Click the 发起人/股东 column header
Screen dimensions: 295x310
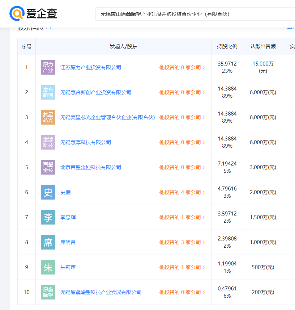(123, 46)
